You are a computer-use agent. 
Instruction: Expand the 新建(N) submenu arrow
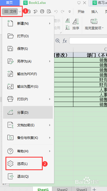click(50, 23)
